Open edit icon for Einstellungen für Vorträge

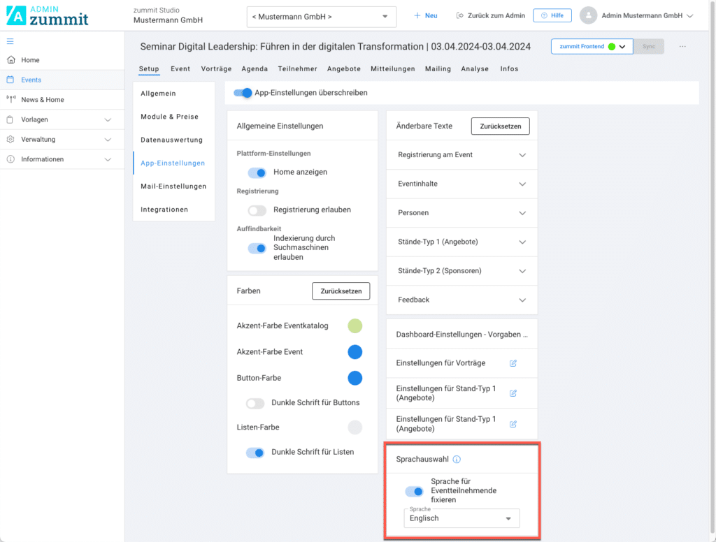pyautogui.click(x=513, y=363)
